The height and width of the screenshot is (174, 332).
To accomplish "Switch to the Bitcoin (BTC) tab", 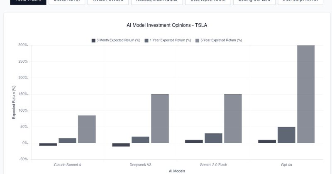I will (67, 2).
